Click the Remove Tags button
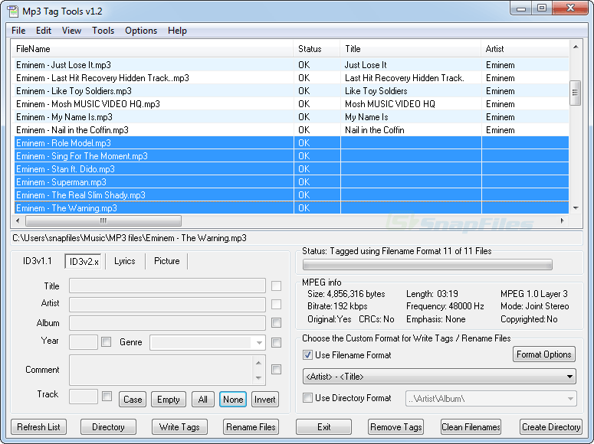The width and height of the screenshot is (594, 444). (x=396, y=427)
